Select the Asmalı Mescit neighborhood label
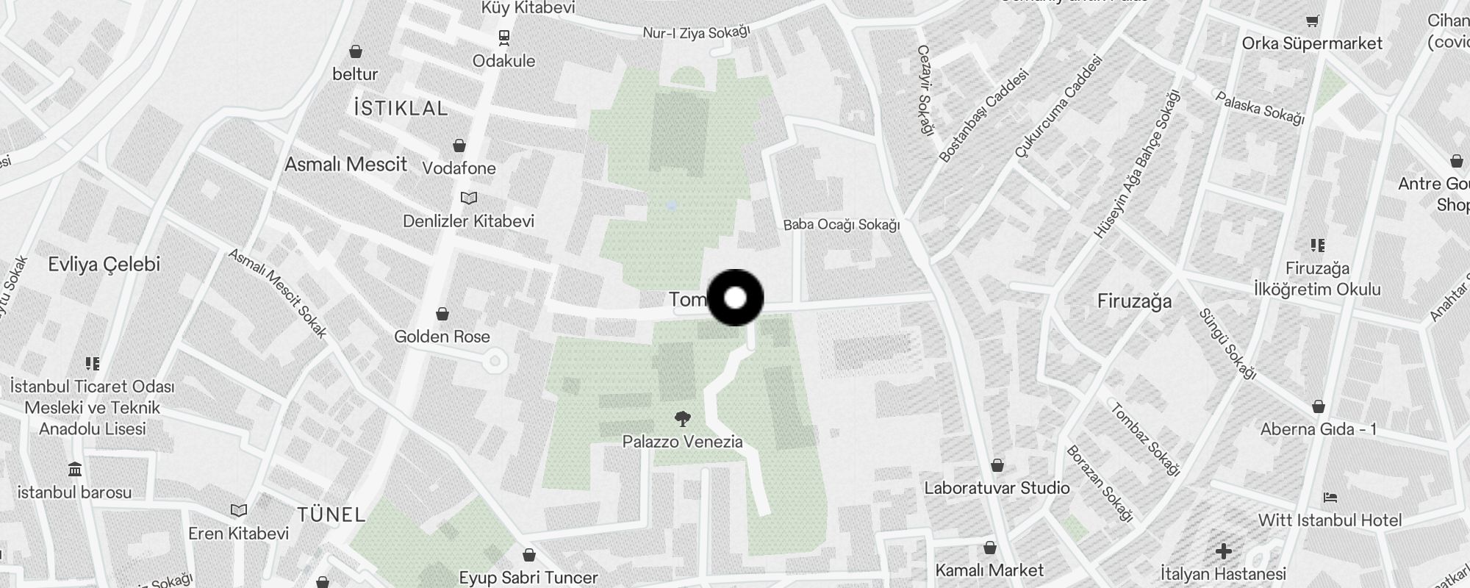This screenshot has height=588, width=1470. [345, 164]
